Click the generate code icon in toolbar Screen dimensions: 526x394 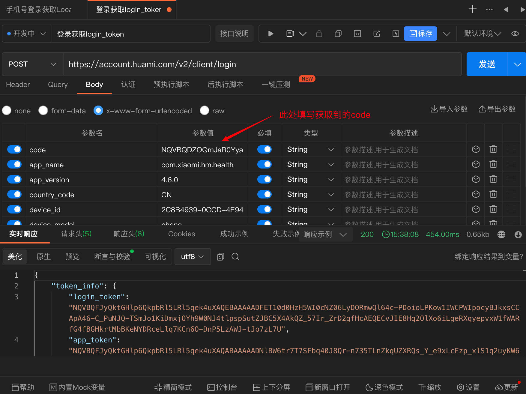[x=357, y=34]
